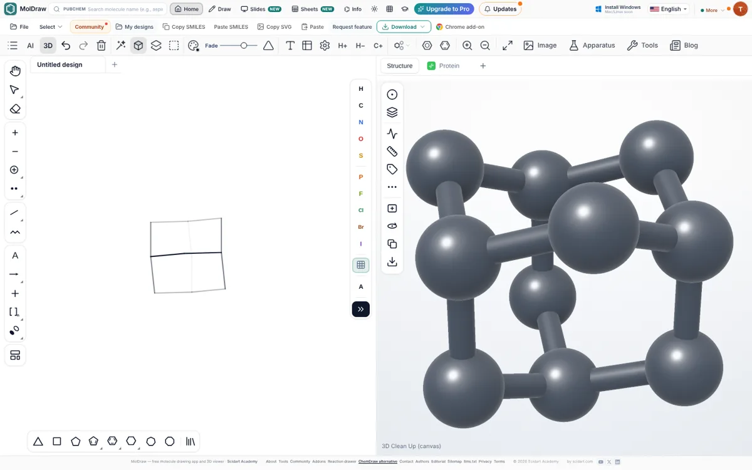752x470 pixels.
Task: Select the zigzag chain tool
Action: (x=15, y=232)
